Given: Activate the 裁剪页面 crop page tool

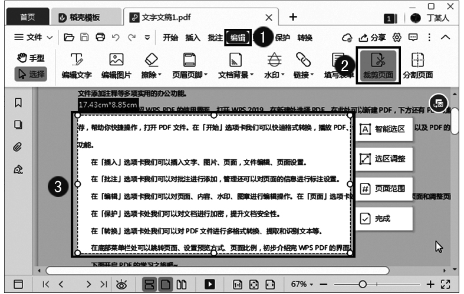Looking at the screenshot, I should point(378,65).
